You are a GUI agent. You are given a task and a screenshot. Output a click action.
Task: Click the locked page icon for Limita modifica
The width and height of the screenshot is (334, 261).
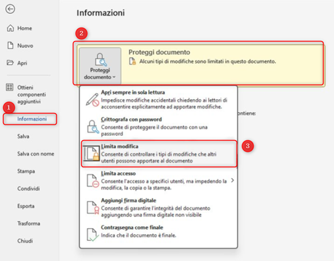tap(92, 153)
